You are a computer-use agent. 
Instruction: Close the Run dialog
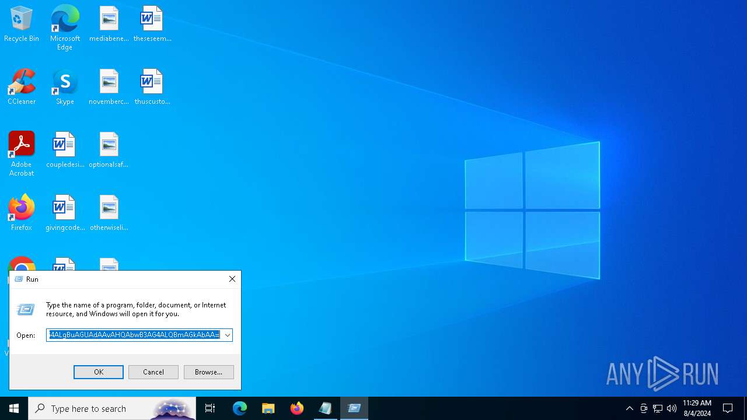click(x=232, y=279)
